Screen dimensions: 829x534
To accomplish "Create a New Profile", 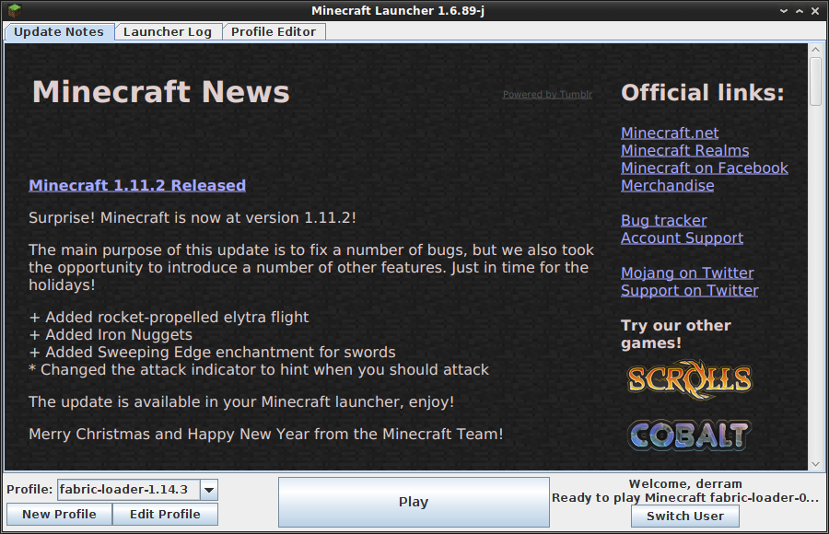I will pos(59,514).
